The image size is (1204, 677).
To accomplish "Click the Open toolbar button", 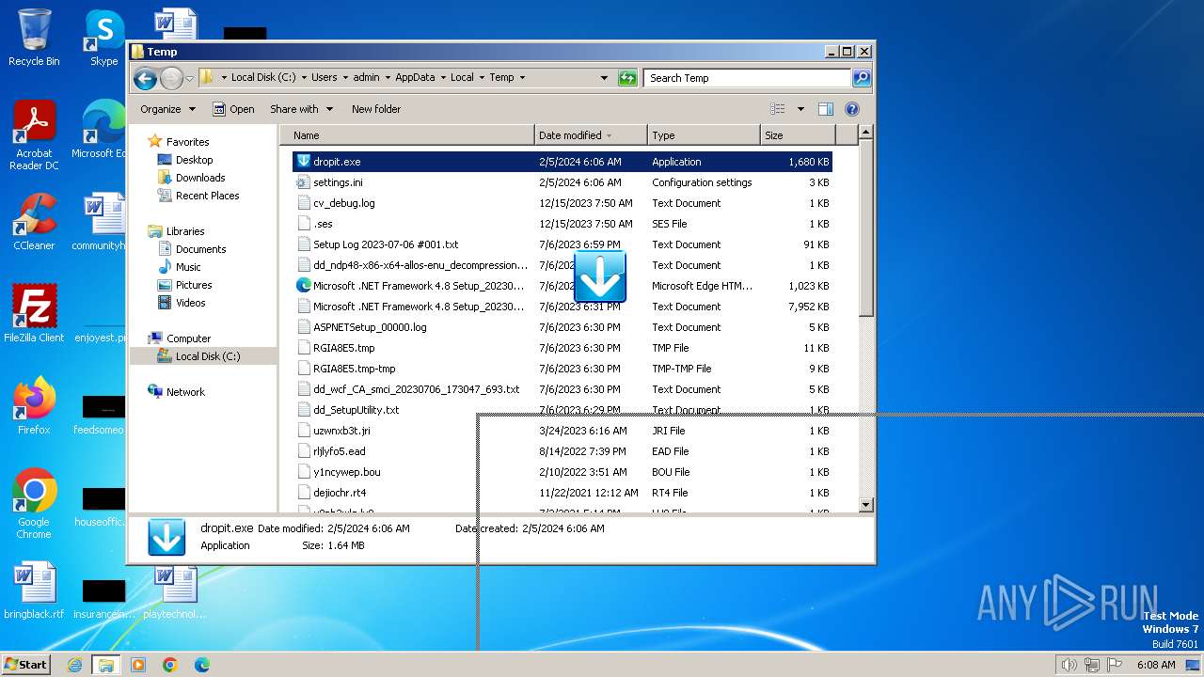I will click(x=233, y=109).
